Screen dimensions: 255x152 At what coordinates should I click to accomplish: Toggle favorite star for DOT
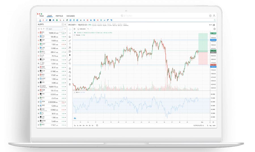[39, 64]
